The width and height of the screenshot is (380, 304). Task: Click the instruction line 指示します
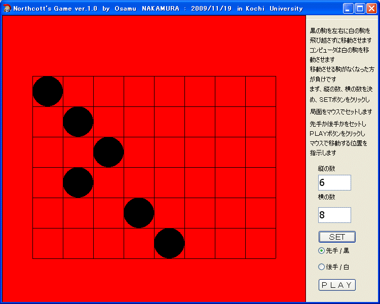(x=323, y=153)
